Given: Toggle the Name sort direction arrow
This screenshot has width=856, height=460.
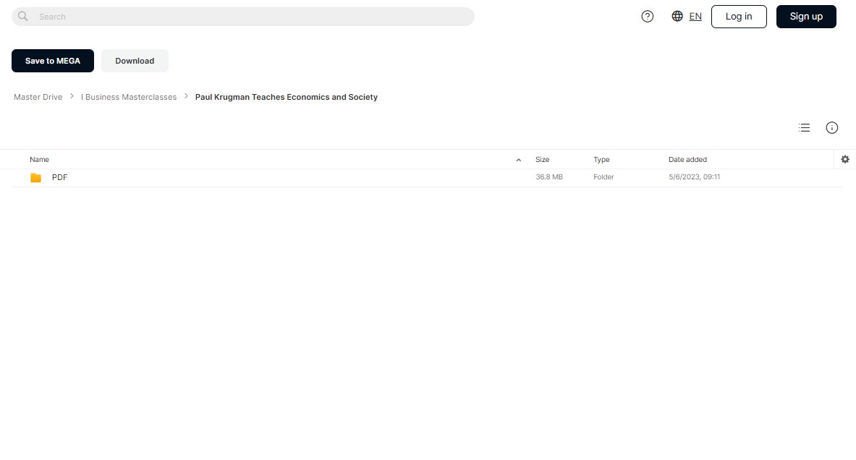Looking at the screenshot, I should click(519, 160).
